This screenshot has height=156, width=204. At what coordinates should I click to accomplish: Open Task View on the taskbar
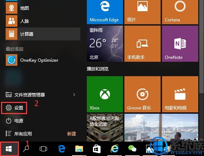pos(43,149)
